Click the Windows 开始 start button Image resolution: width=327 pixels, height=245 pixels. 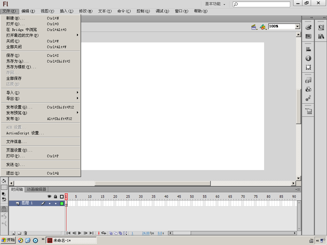click(x=8, y=240)
